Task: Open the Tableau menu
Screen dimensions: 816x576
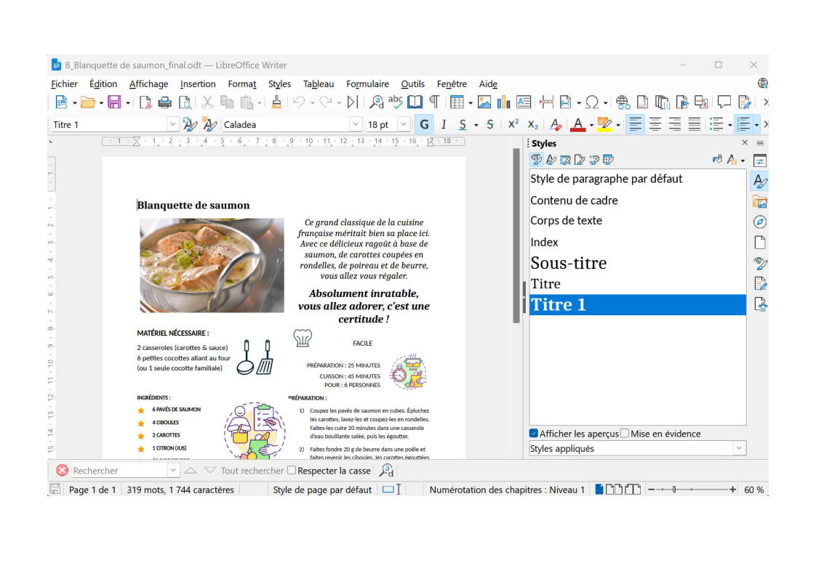Action: coord(319,84)
